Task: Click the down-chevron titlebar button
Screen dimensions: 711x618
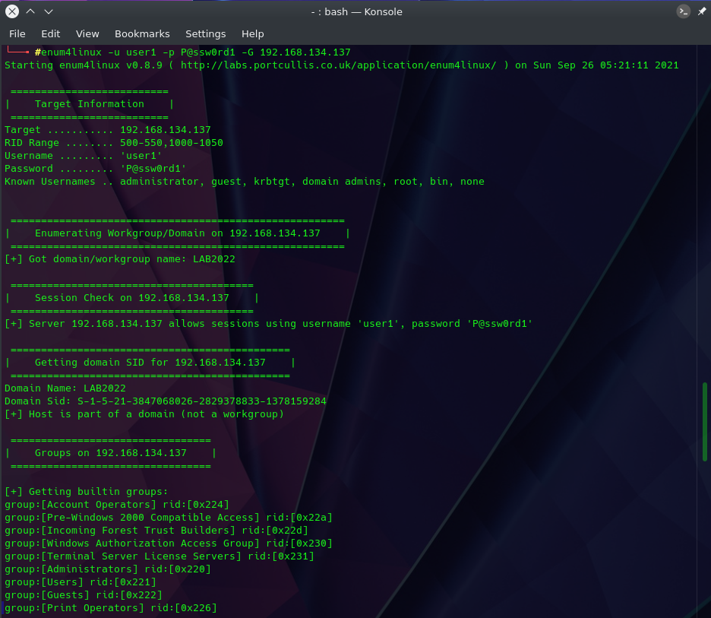Action: pyautogui.click(x=49, y=11)
